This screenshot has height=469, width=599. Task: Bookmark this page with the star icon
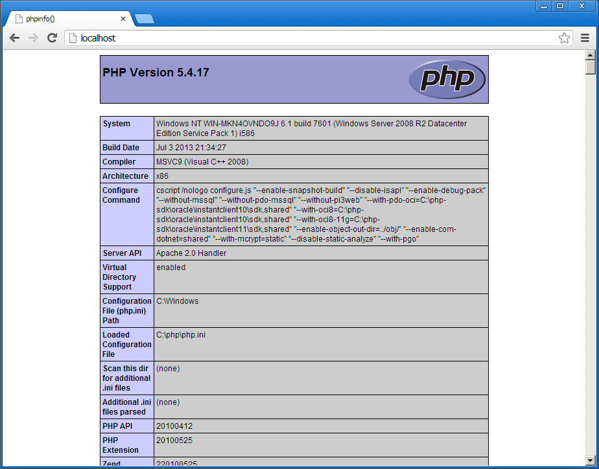564,38
